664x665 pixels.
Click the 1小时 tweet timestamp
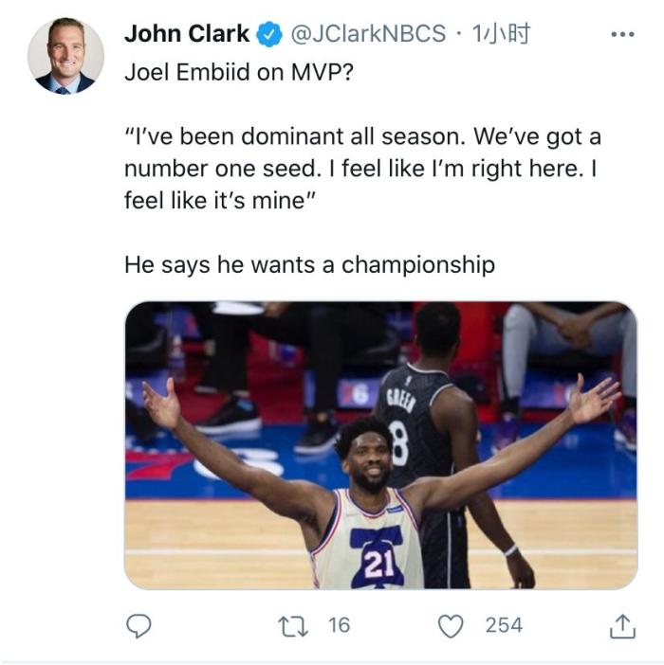pos(501,34)
